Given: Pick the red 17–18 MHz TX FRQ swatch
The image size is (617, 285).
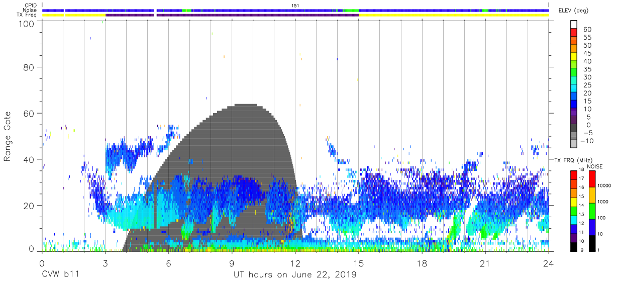Looking at the screenshot, I should 574,174.
